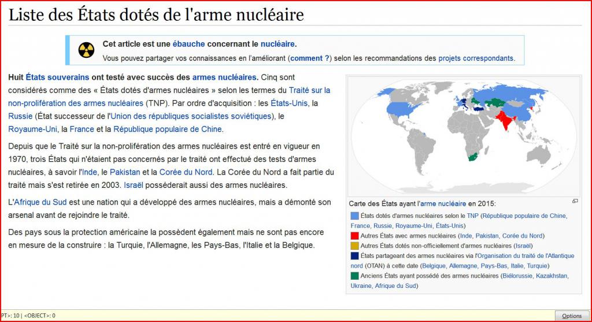Click the 'Russie' link in the first paragraph
The width and height of the screenshot is (592, 322).
tap(20, 116)
